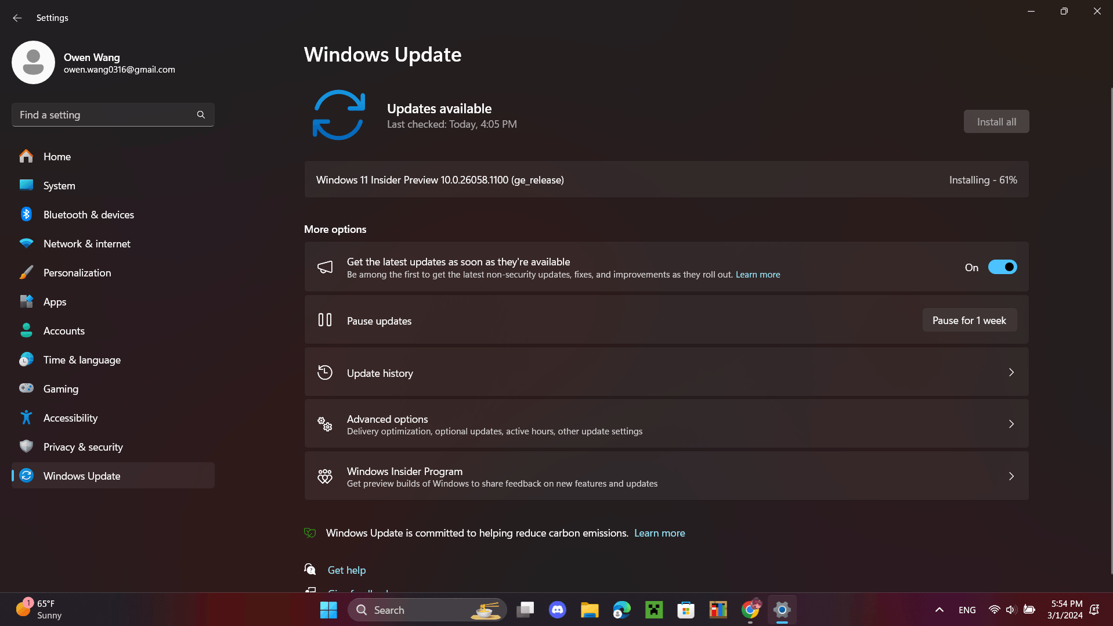Open Privacy & security settings
The height and width of the screenshot is (626, 1113).
pos(82,447)
